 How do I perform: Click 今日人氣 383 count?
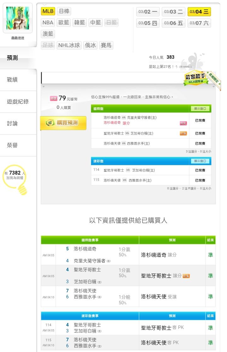pos(162,57)
